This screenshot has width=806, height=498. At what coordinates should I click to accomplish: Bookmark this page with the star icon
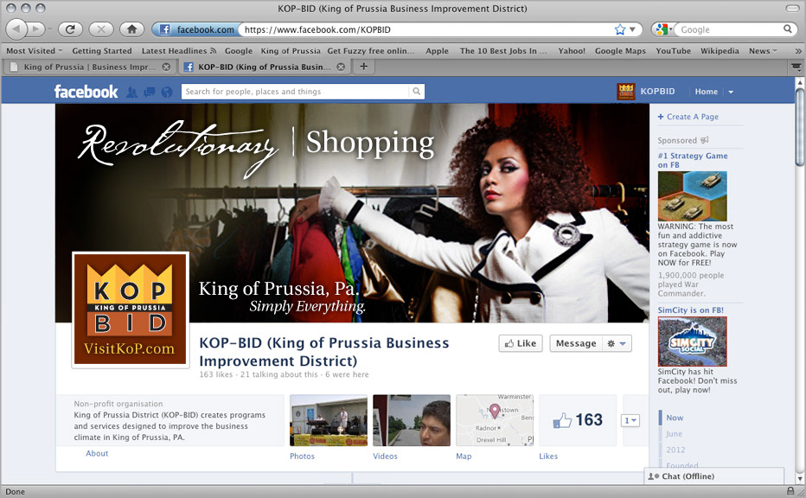pos(619,29)
